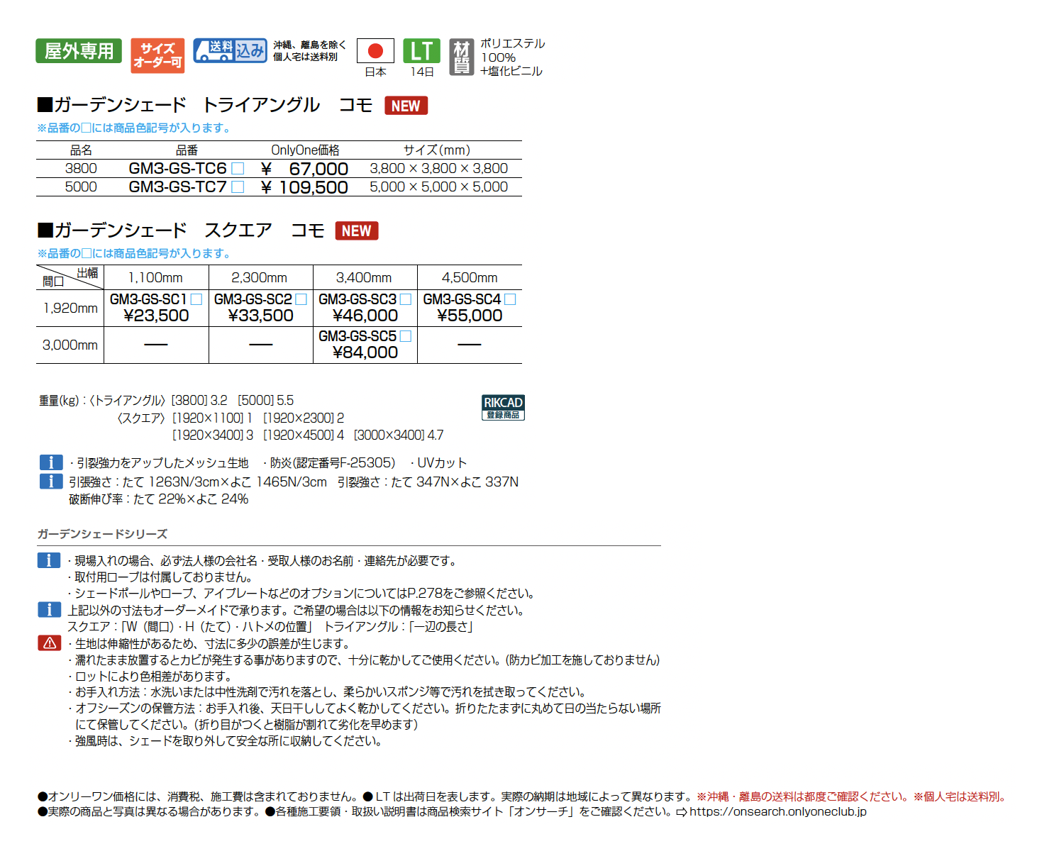1064x856 pixels.
Task: Click the info icon beside 引張強さ
Action: coord(51,482)
